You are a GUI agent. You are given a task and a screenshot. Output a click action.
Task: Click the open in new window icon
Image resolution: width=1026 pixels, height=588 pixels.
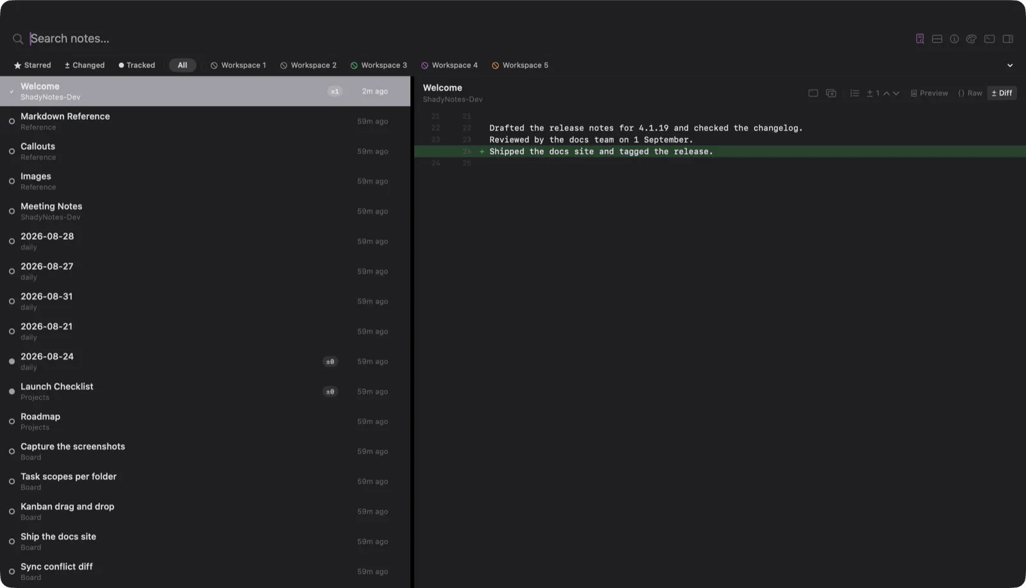pos(831,93)
